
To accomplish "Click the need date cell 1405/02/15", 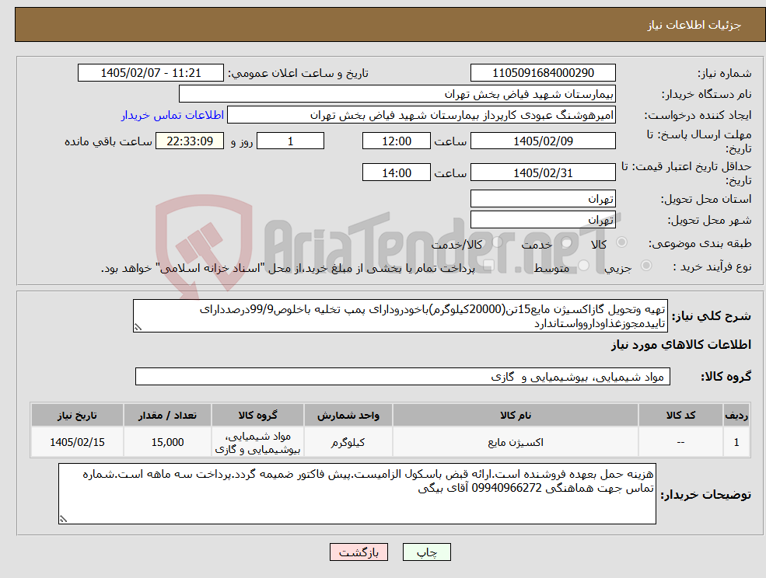I will 77,442.
